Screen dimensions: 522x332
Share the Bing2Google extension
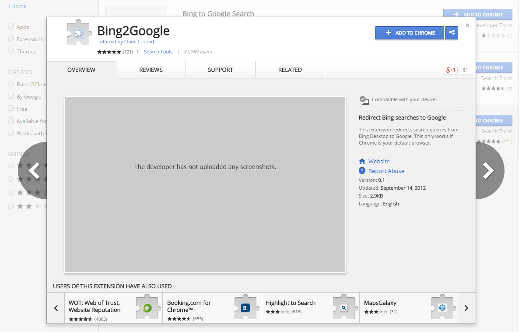(452, 33)
